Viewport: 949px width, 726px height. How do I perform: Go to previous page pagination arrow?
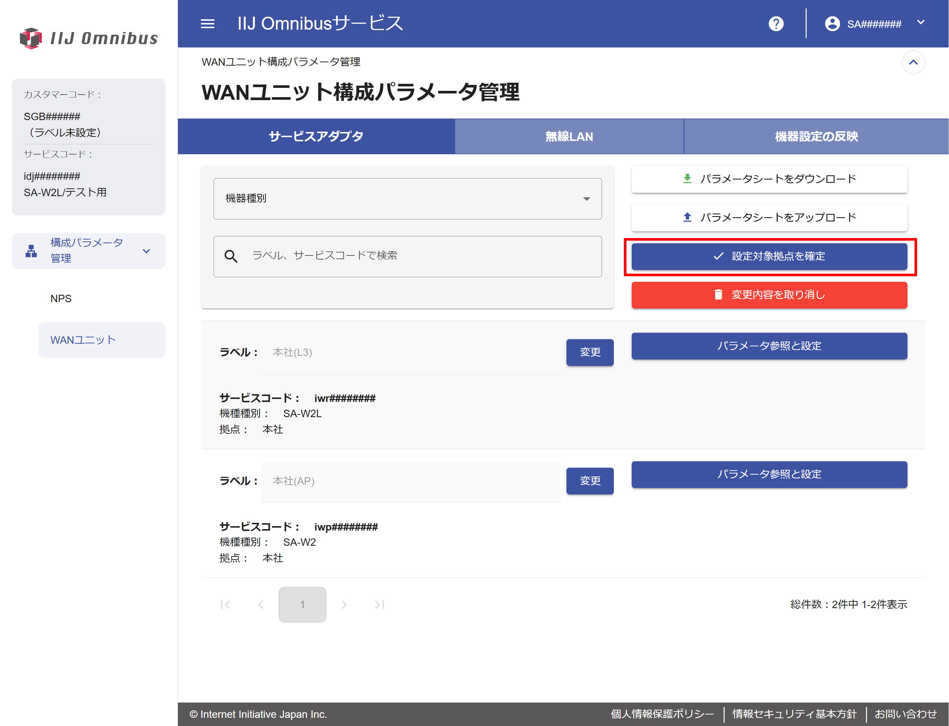point(261,604)
